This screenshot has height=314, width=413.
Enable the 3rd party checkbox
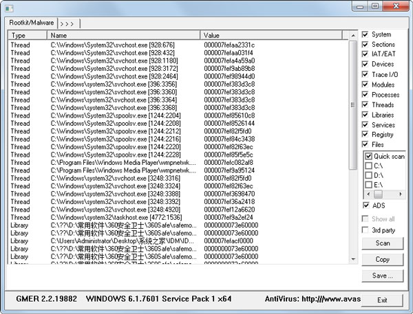(366, 229)
